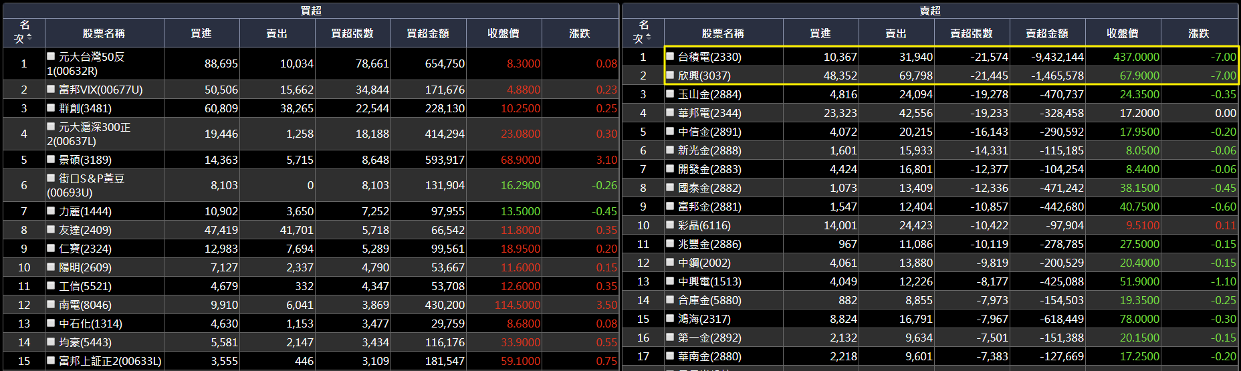Check the 鴻海(2317) row checkbox
The image size is (1241, 371).
tap(670, 318)
